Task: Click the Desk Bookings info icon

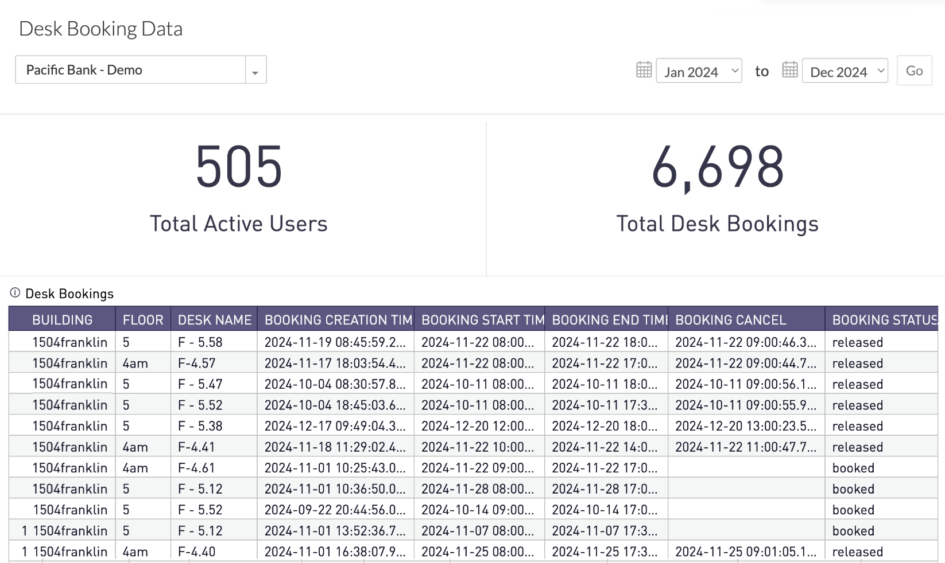Action: click(15, 293)
